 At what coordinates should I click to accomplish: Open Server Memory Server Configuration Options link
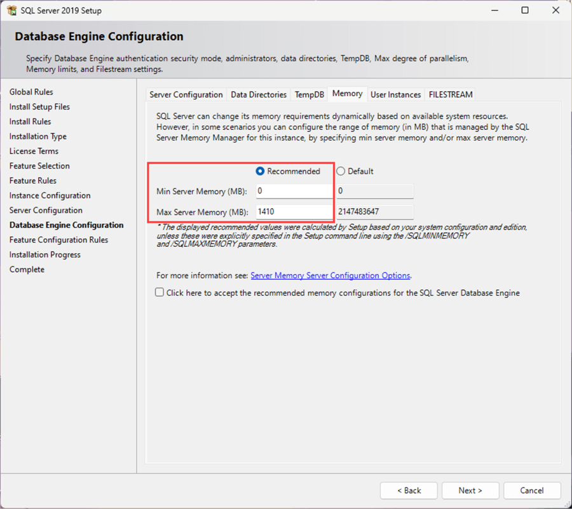click(330, 275)
